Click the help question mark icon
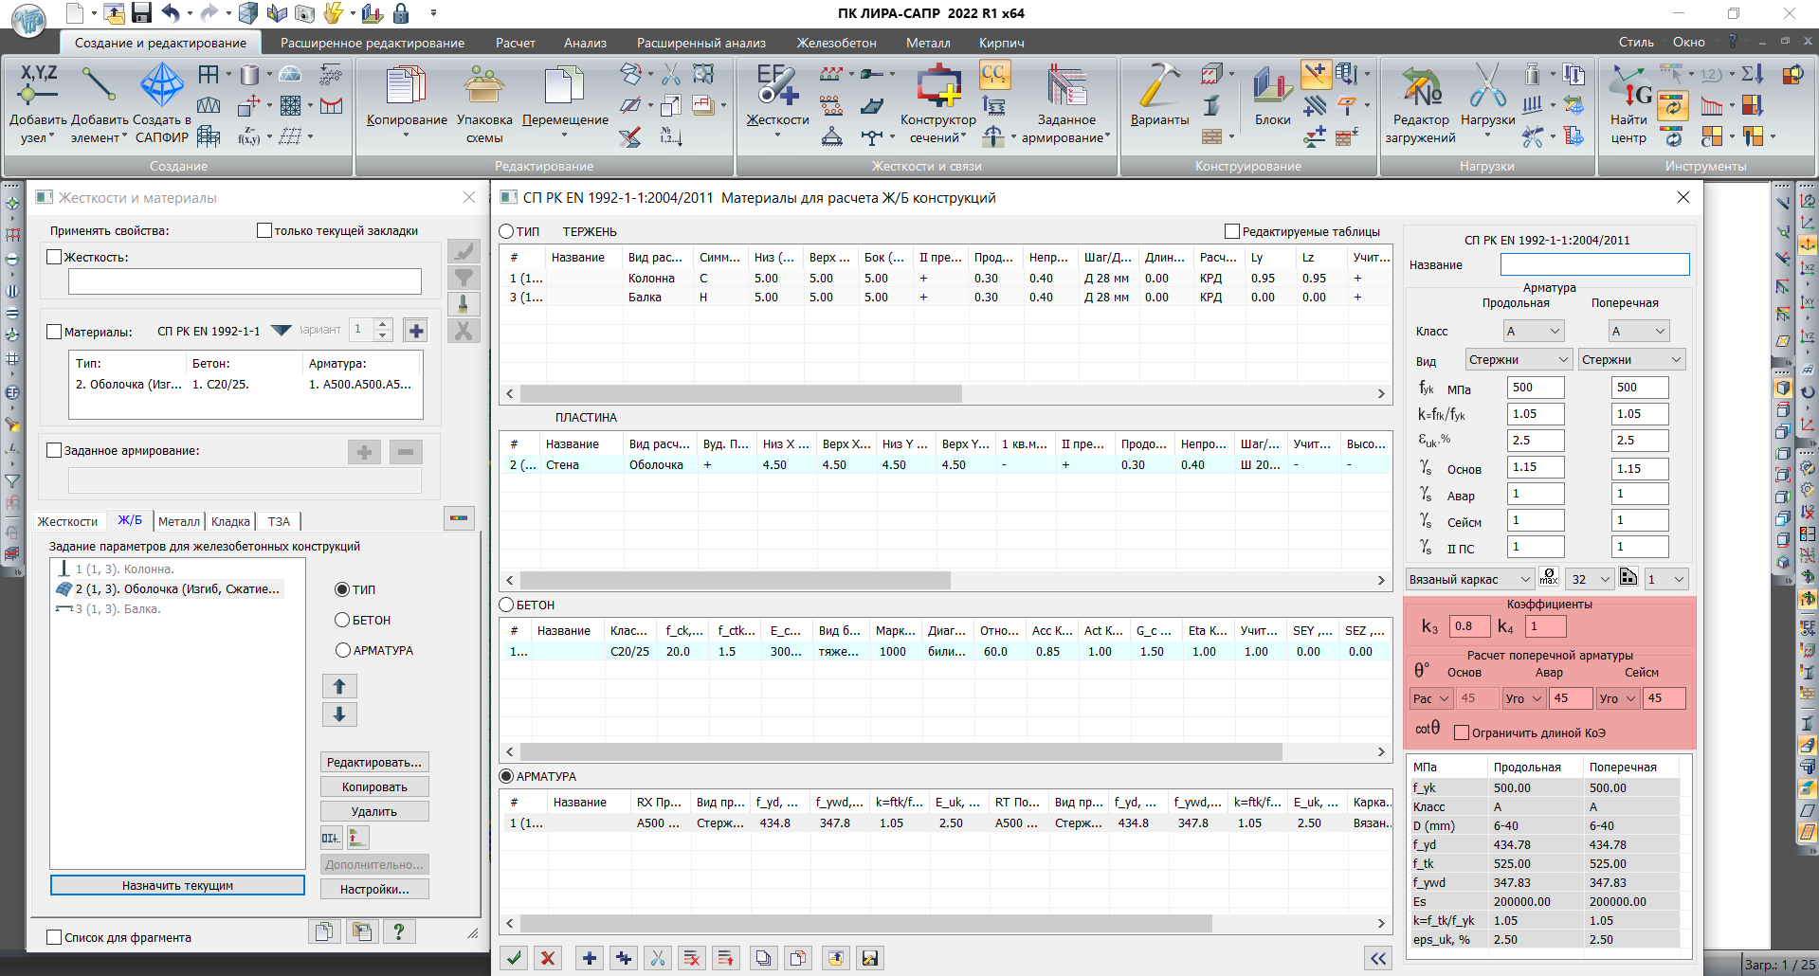The height and width of the screenshot is (976, 1819). point(399,931)
